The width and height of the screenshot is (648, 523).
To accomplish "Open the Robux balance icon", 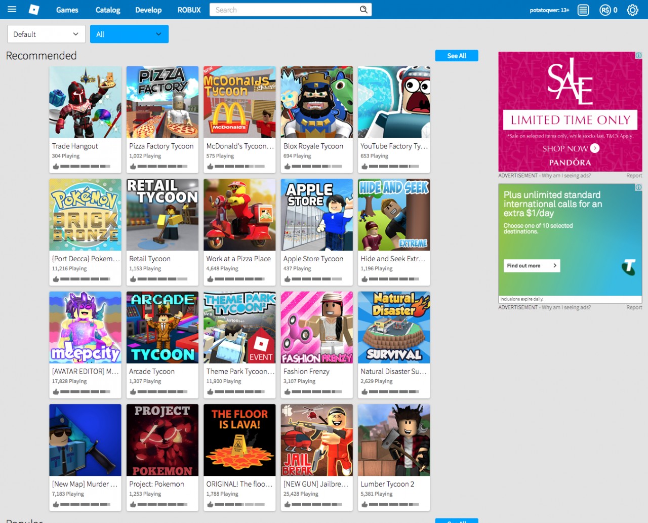I will click(605, 10).
